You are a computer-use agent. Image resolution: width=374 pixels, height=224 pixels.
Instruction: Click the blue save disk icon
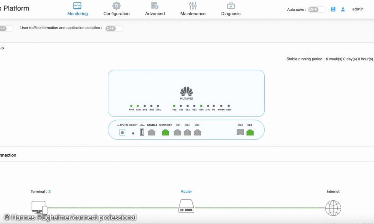tap(333, 9)
